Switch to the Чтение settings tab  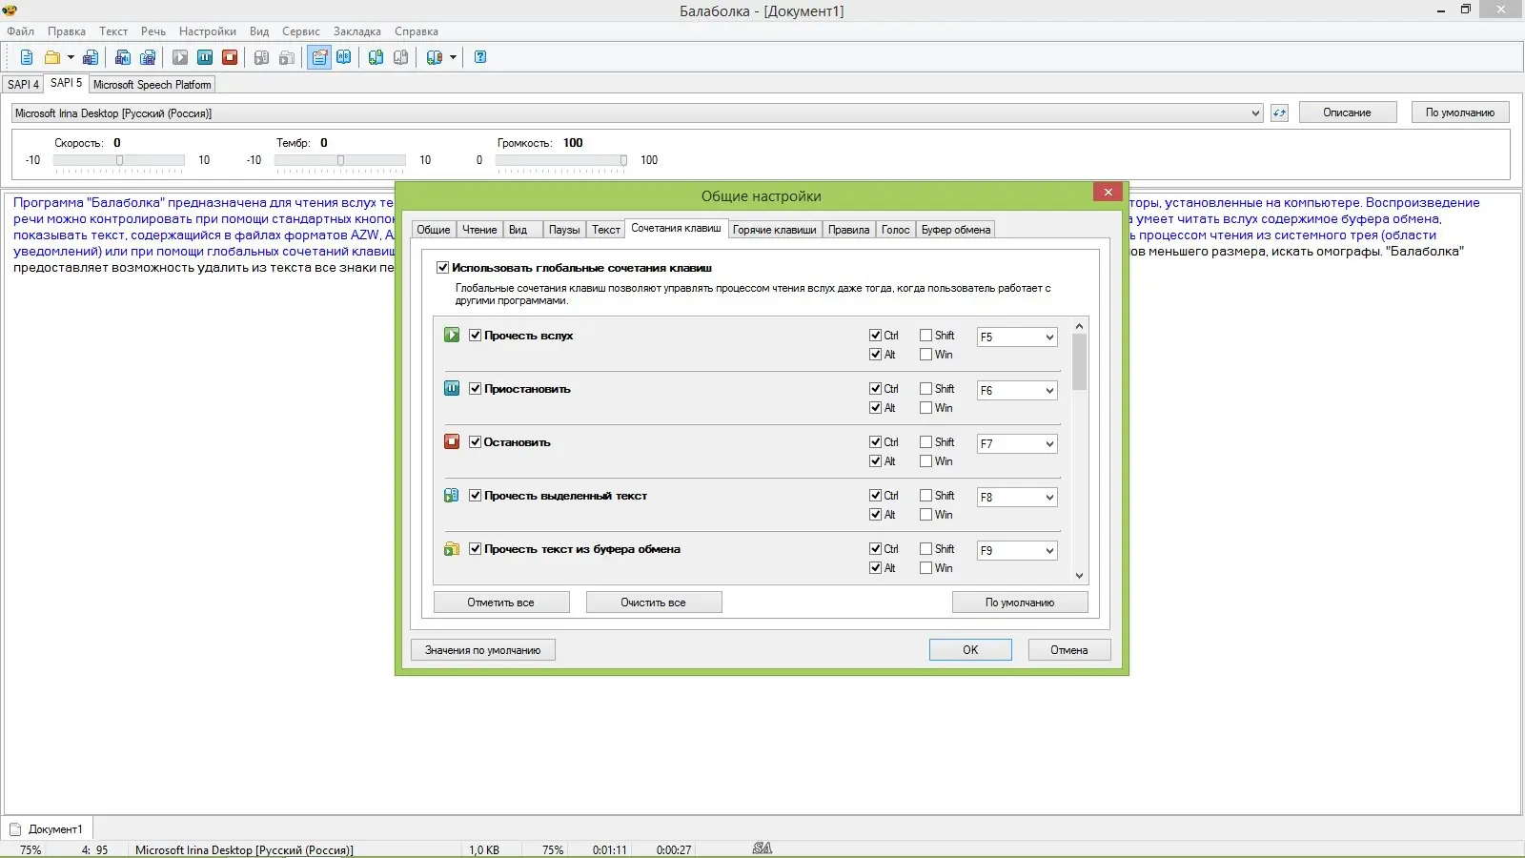[x=479, y=230]
